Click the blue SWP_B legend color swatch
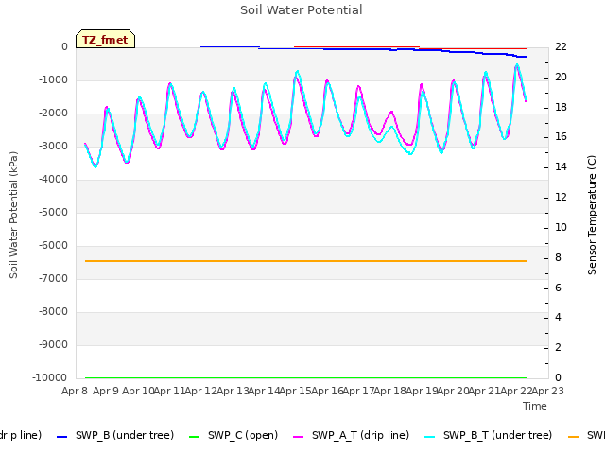 [x=61, y=437]
